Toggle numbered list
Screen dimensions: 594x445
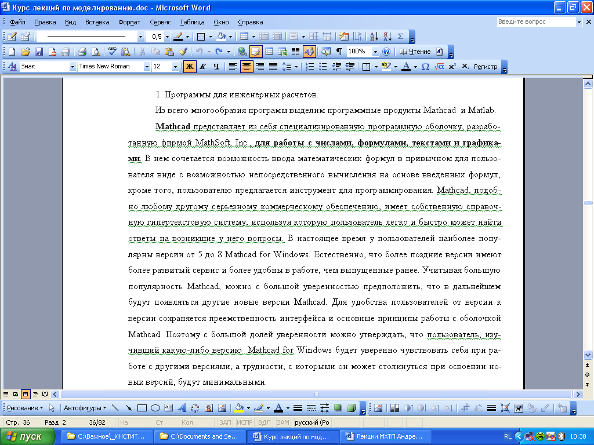(x=310, y=67)
